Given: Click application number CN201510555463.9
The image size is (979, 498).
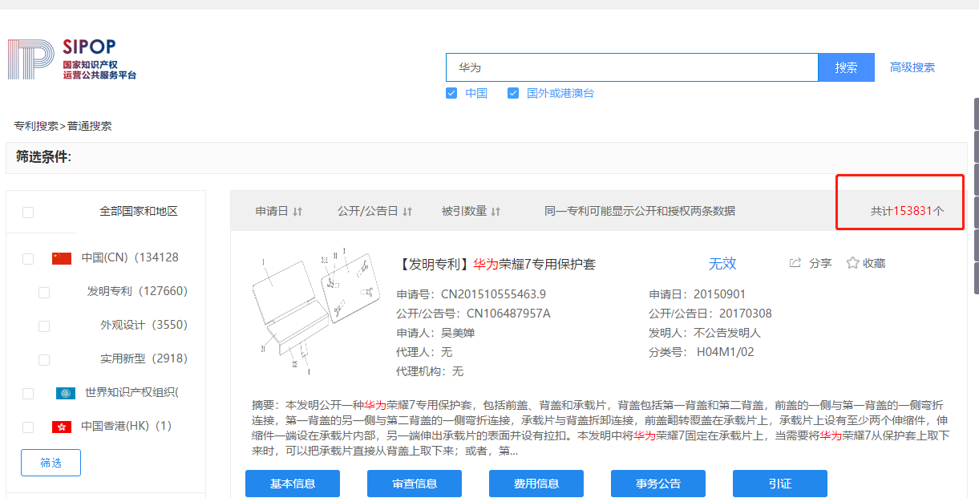Looking at the screenshot, I should tap(494, 294).
